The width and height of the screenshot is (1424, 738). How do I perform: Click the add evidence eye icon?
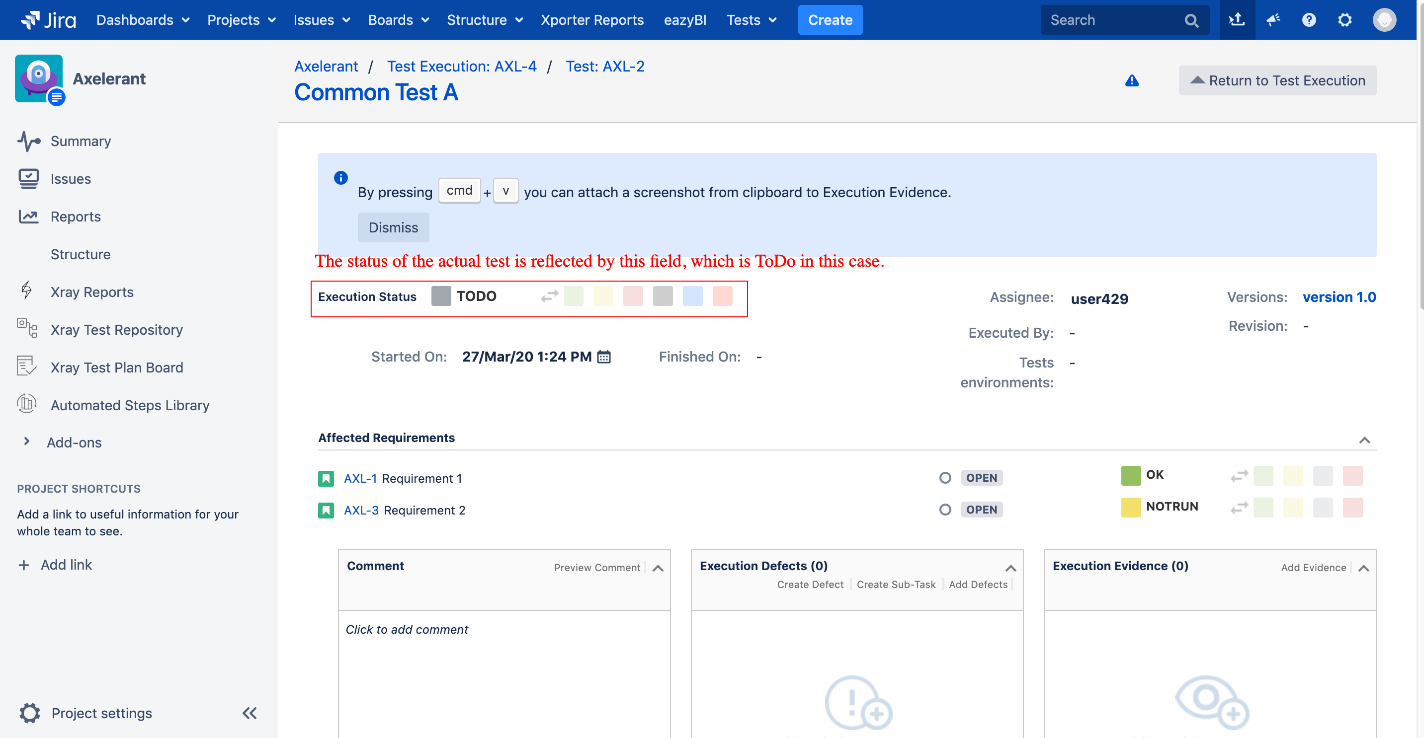(1212, 702)
